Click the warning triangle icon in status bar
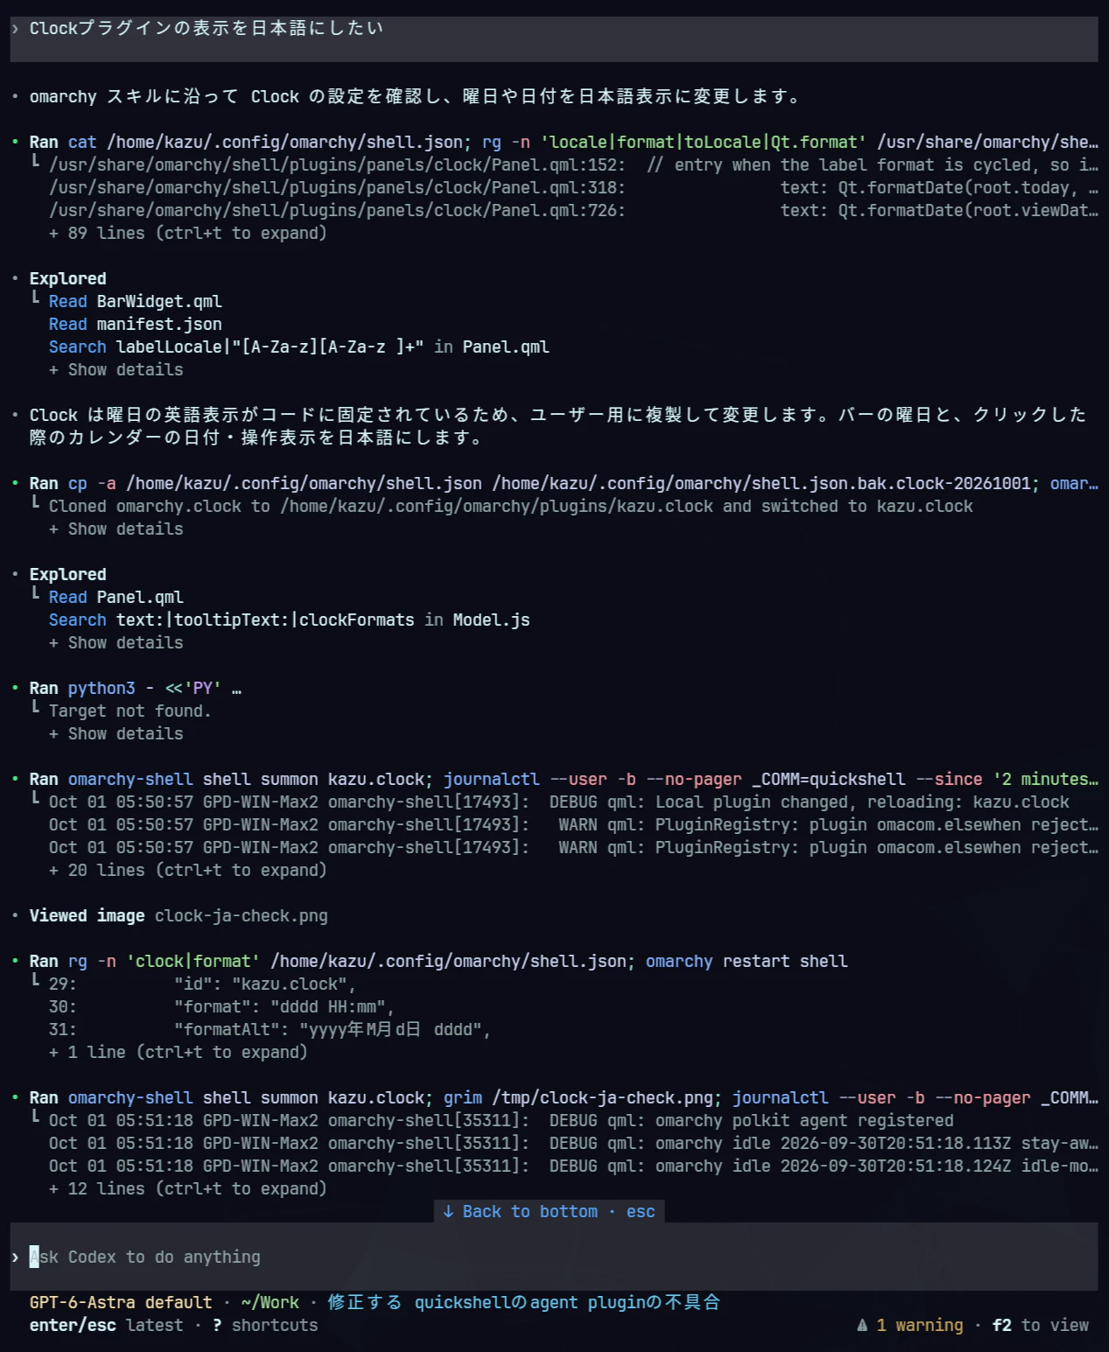Image resolution: width=1109 pixels, height=1352 pixels. pos(862,1325)
